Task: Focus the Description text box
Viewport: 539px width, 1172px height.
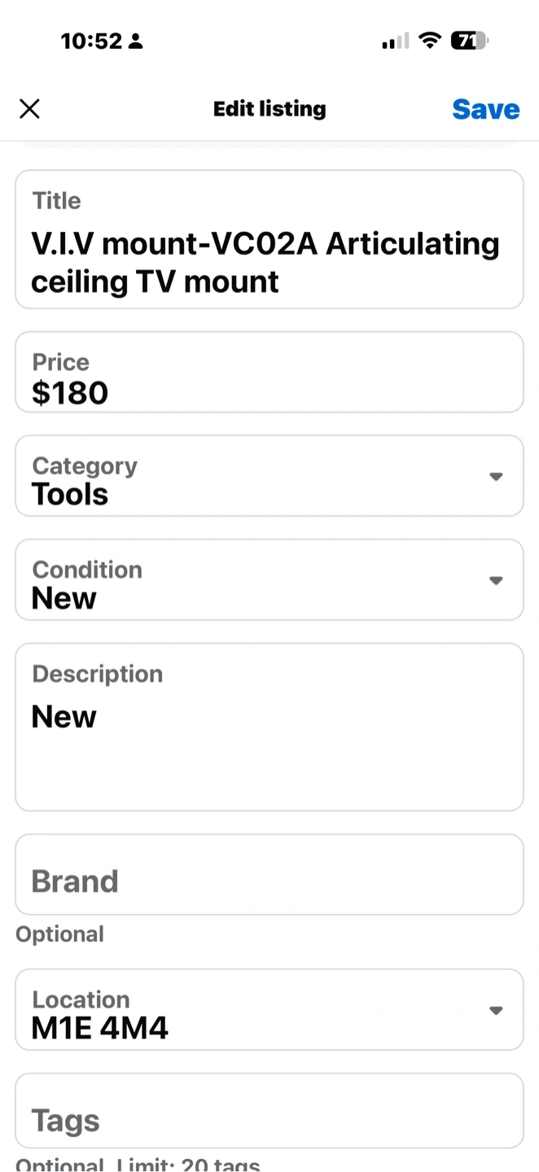Action: pos(269,727)
